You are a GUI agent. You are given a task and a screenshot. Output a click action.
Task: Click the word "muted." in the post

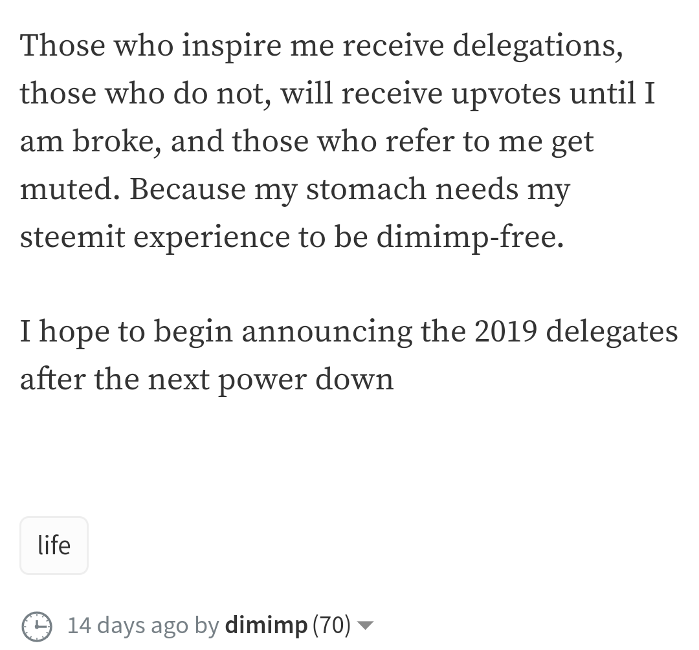(x=70, y=189)
